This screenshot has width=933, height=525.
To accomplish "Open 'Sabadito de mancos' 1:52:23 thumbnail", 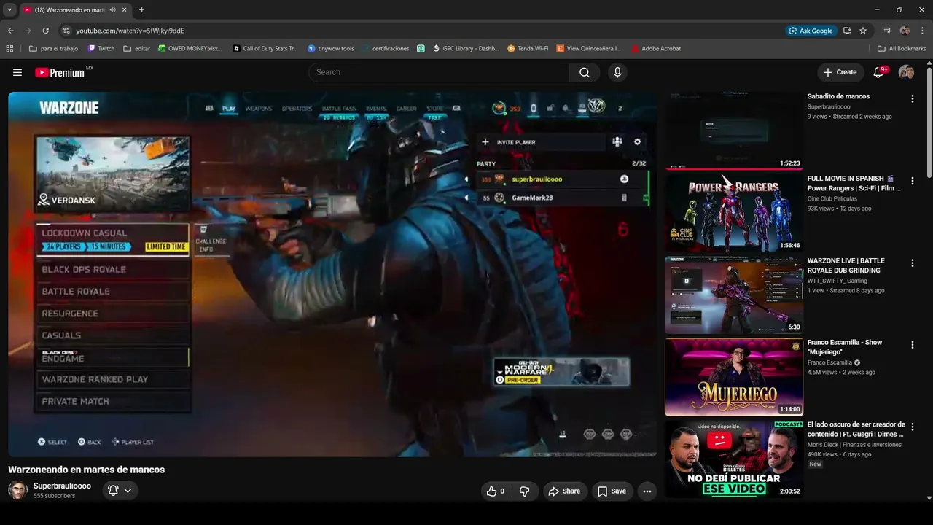I will pyautogui.click(x=733, y=131).
